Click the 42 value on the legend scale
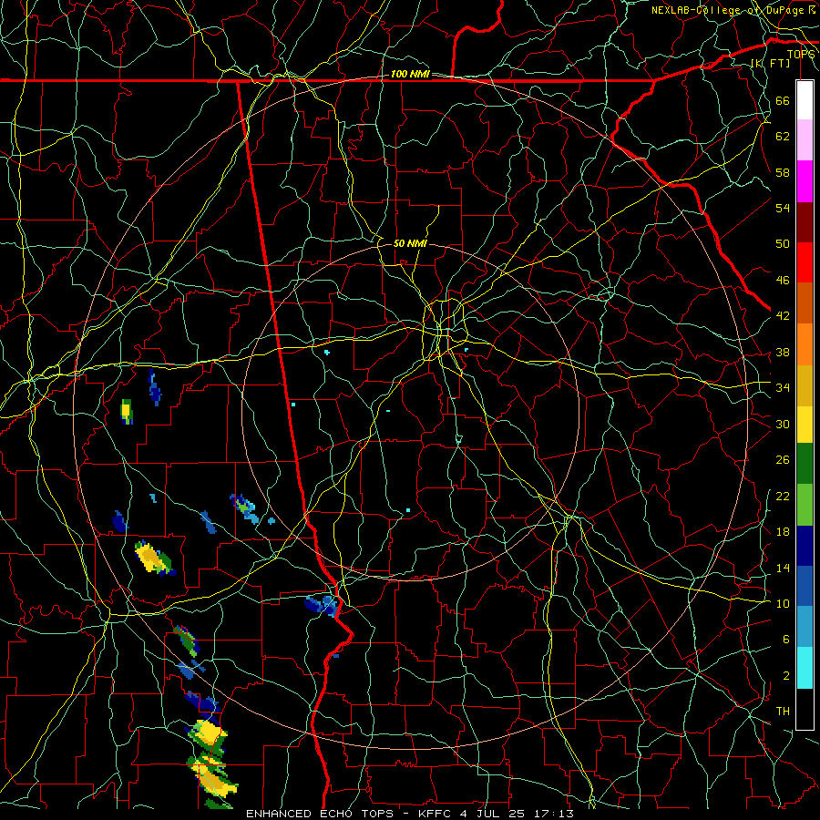The width and height of the screenshot is (820, 820). [x=783, y=315]
